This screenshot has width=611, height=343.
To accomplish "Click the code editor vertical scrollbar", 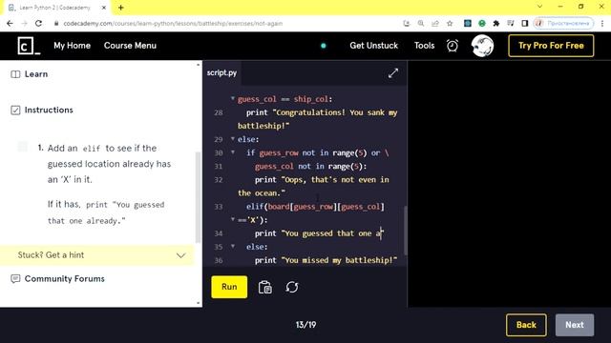I will tap(405, 230).
